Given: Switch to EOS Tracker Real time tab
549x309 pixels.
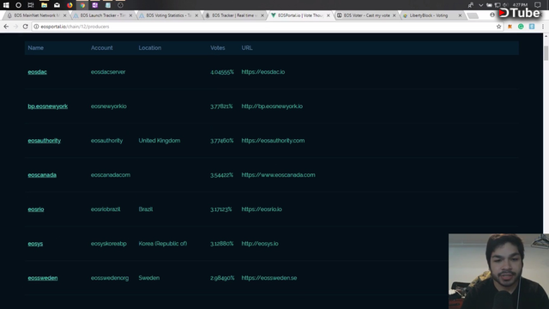Looking at the screenshot, I should [x=233, y=15].
